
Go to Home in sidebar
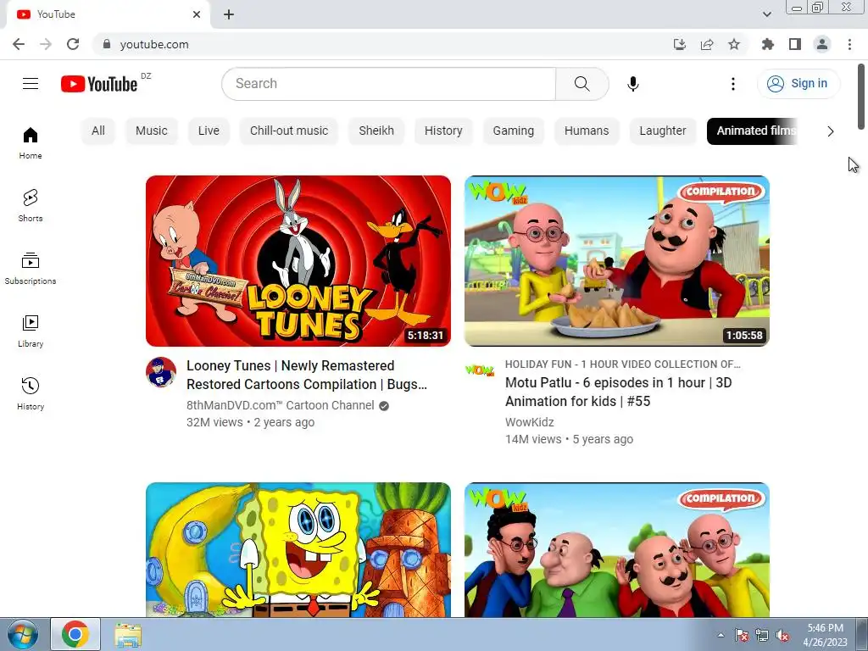(x=31, y=142)
